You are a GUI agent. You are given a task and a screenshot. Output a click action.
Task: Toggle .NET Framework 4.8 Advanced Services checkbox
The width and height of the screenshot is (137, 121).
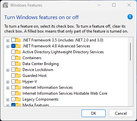tap(13, 46)
